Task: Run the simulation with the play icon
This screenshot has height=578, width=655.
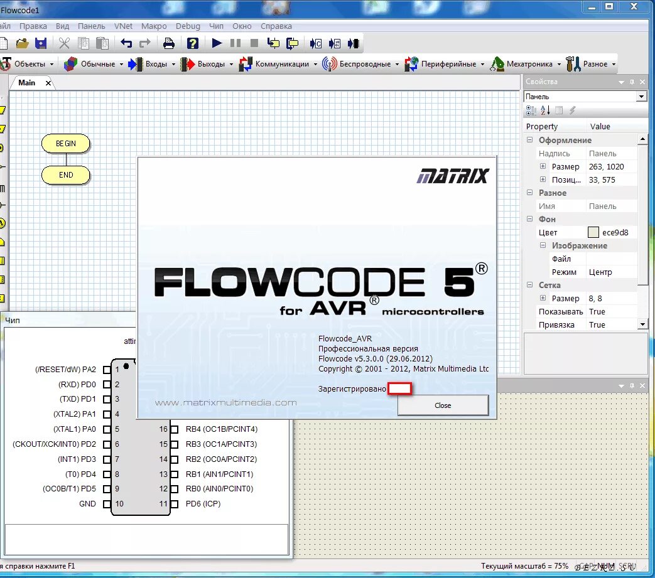Action: point(217,43)
